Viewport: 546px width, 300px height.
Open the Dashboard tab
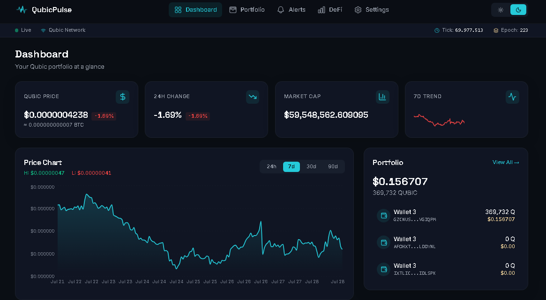point(195,10)
